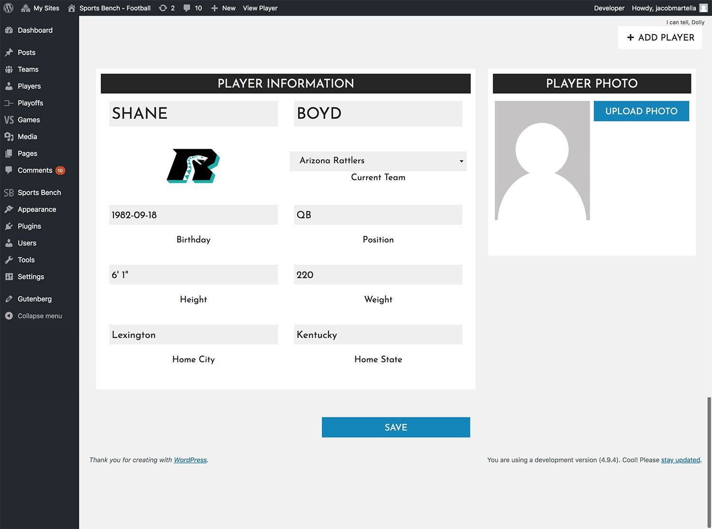
Task: Click the Height field showing 6' 1"
Action: tap(193, 274)
